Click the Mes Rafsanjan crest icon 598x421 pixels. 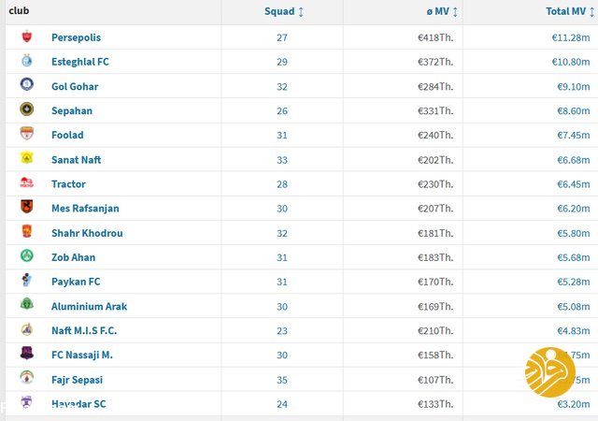pos(26,208)
